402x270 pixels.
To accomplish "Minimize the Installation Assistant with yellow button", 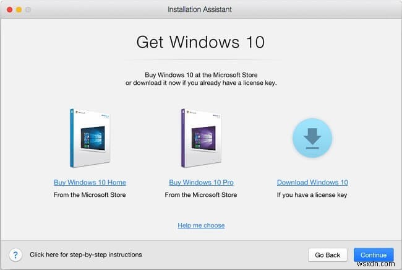I will click(19, 10).
